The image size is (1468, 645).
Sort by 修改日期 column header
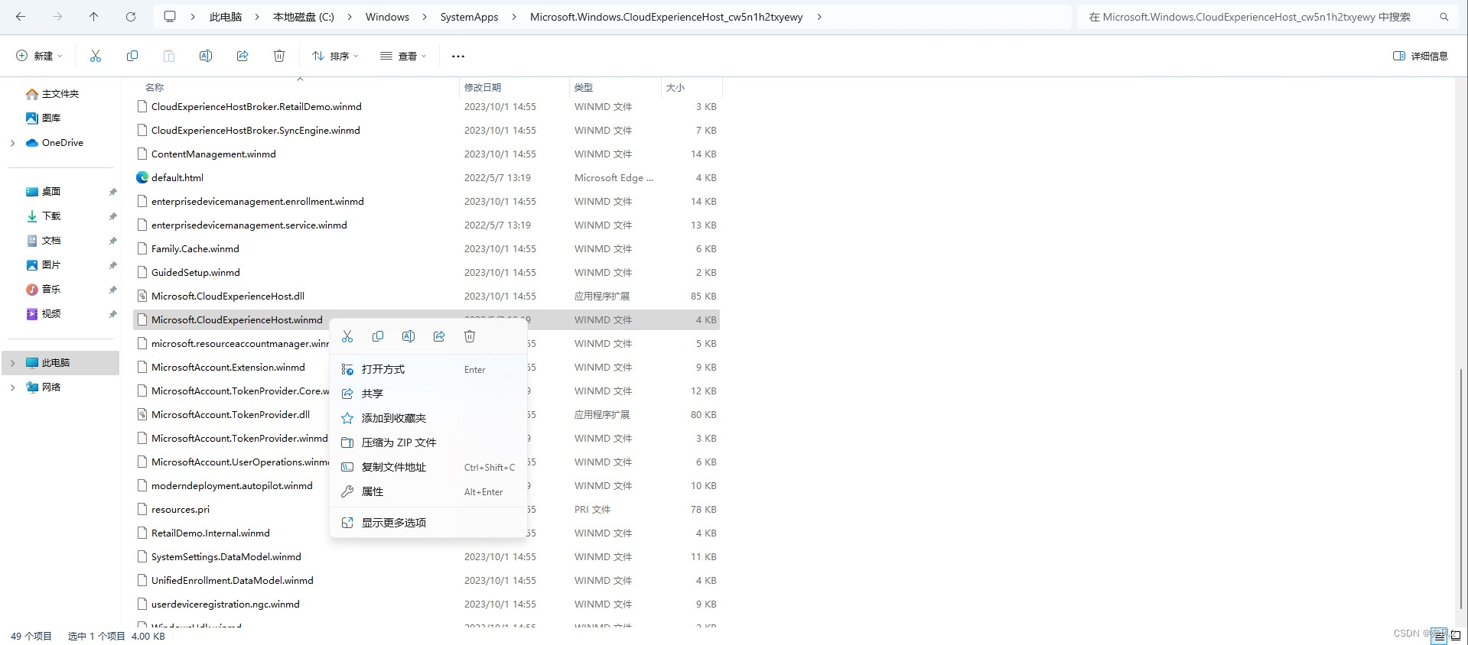point(483,88)
